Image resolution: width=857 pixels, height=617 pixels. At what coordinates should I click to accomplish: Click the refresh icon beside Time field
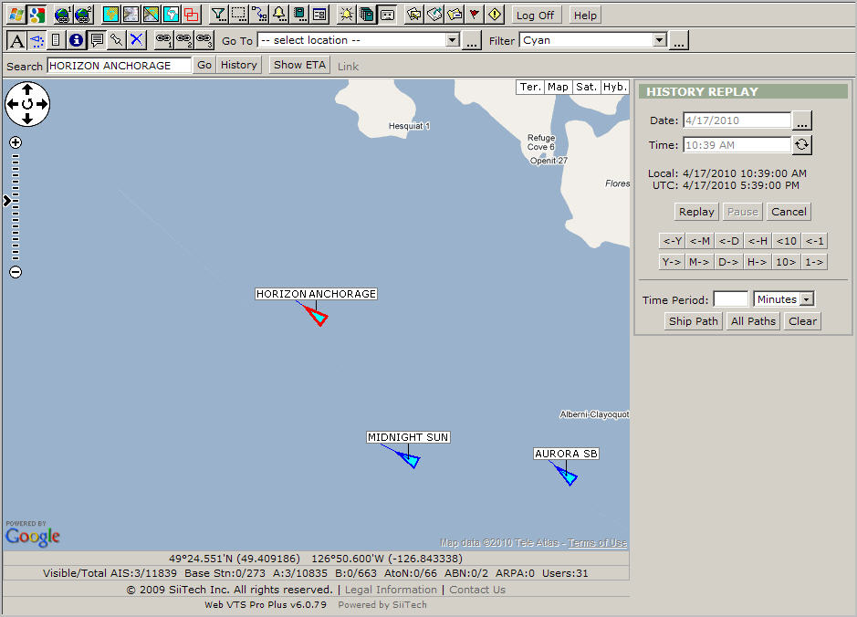(802, 145)
